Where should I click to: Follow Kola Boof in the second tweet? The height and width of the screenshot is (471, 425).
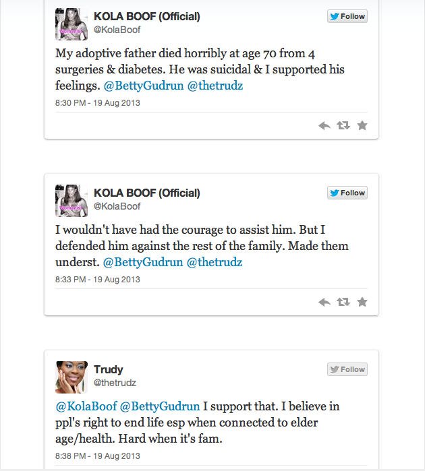point(347,193)
